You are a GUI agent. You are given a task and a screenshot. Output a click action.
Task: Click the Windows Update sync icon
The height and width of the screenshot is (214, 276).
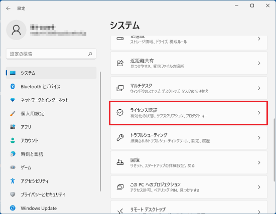(x=13, y=208)
